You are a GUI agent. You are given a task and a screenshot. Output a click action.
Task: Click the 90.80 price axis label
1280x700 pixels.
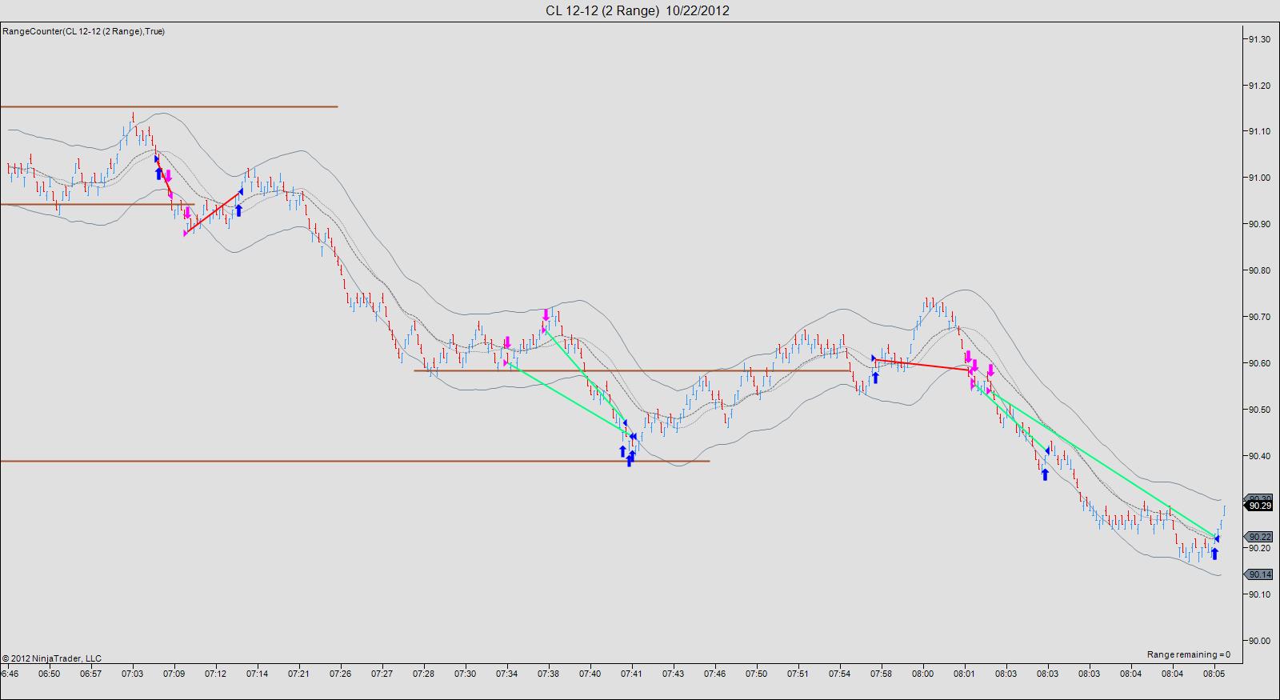coord(1259,271)
